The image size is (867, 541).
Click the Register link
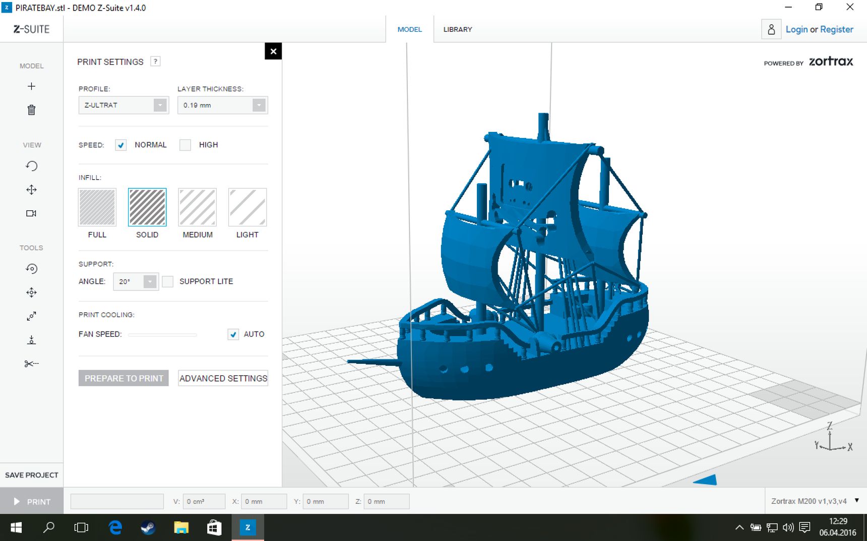[836, 29]
